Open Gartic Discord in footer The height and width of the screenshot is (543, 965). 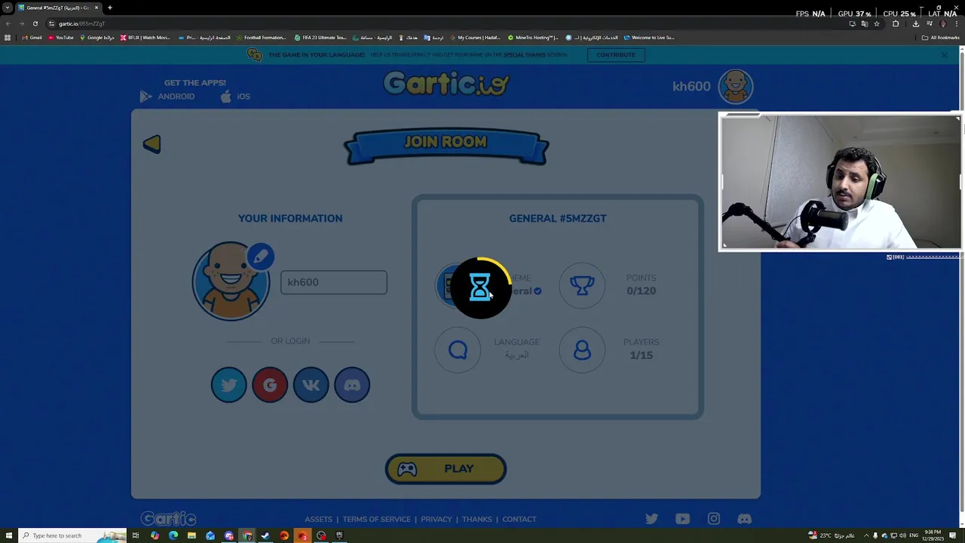point(744,519)
